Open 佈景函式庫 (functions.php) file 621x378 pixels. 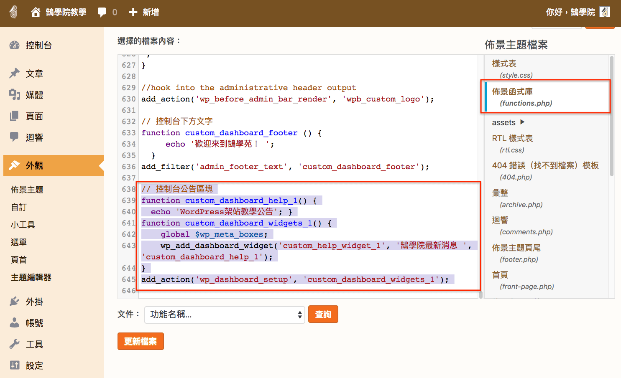(522, 97)
